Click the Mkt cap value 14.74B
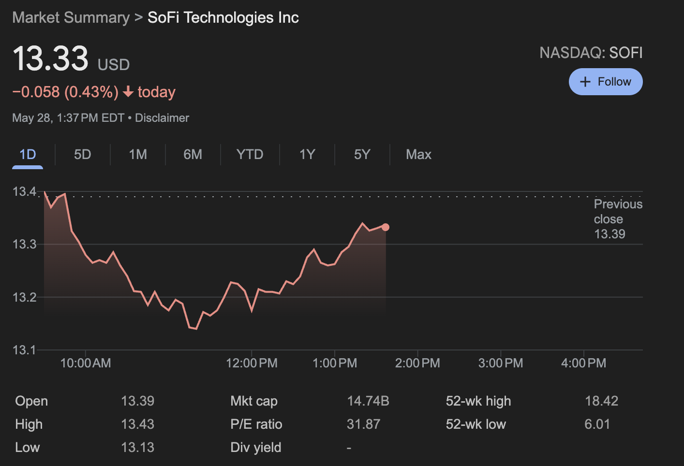 coord(368,401)
